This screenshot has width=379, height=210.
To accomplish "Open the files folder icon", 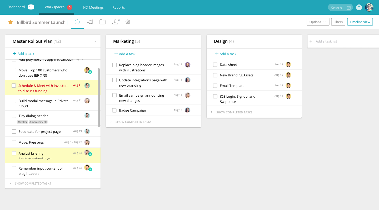I will 102,22.
